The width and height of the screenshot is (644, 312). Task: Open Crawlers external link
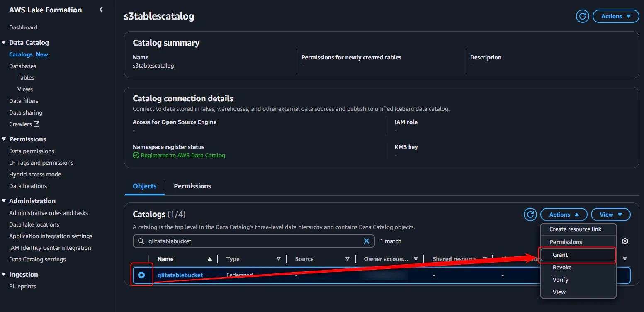tap(24, 124)
